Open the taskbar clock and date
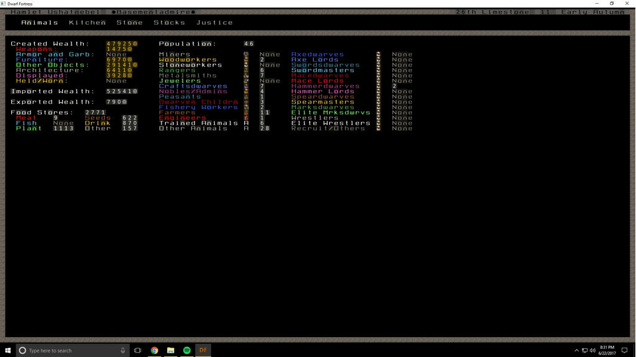Viewport: 636px width, 357px height. [607, 350]
